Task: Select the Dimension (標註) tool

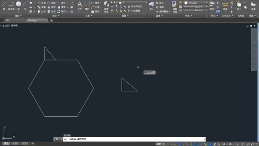Action: (x=87, y=5)
